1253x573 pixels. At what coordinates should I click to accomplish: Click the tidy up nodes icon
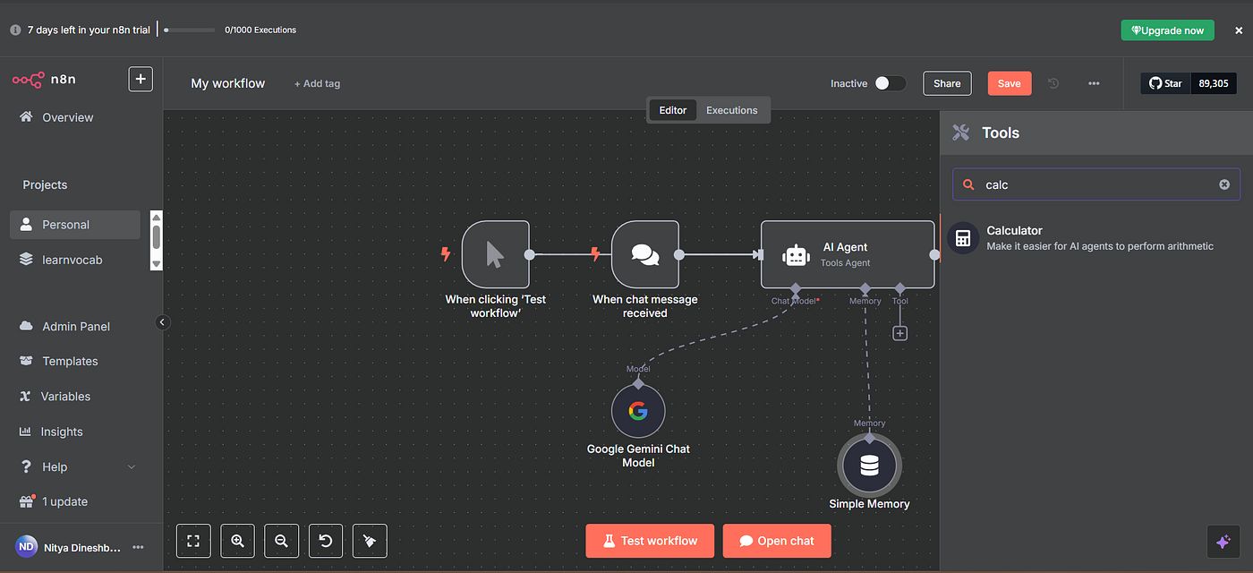point(370,541)
